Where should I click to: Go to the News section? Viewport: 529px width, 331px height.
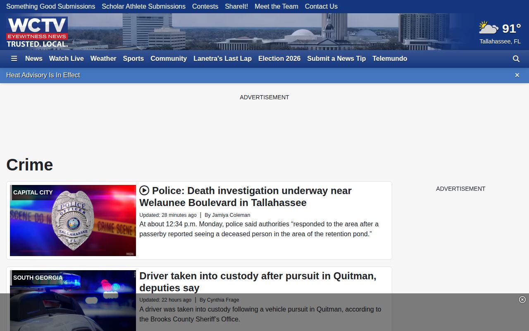tap(34, 59)
